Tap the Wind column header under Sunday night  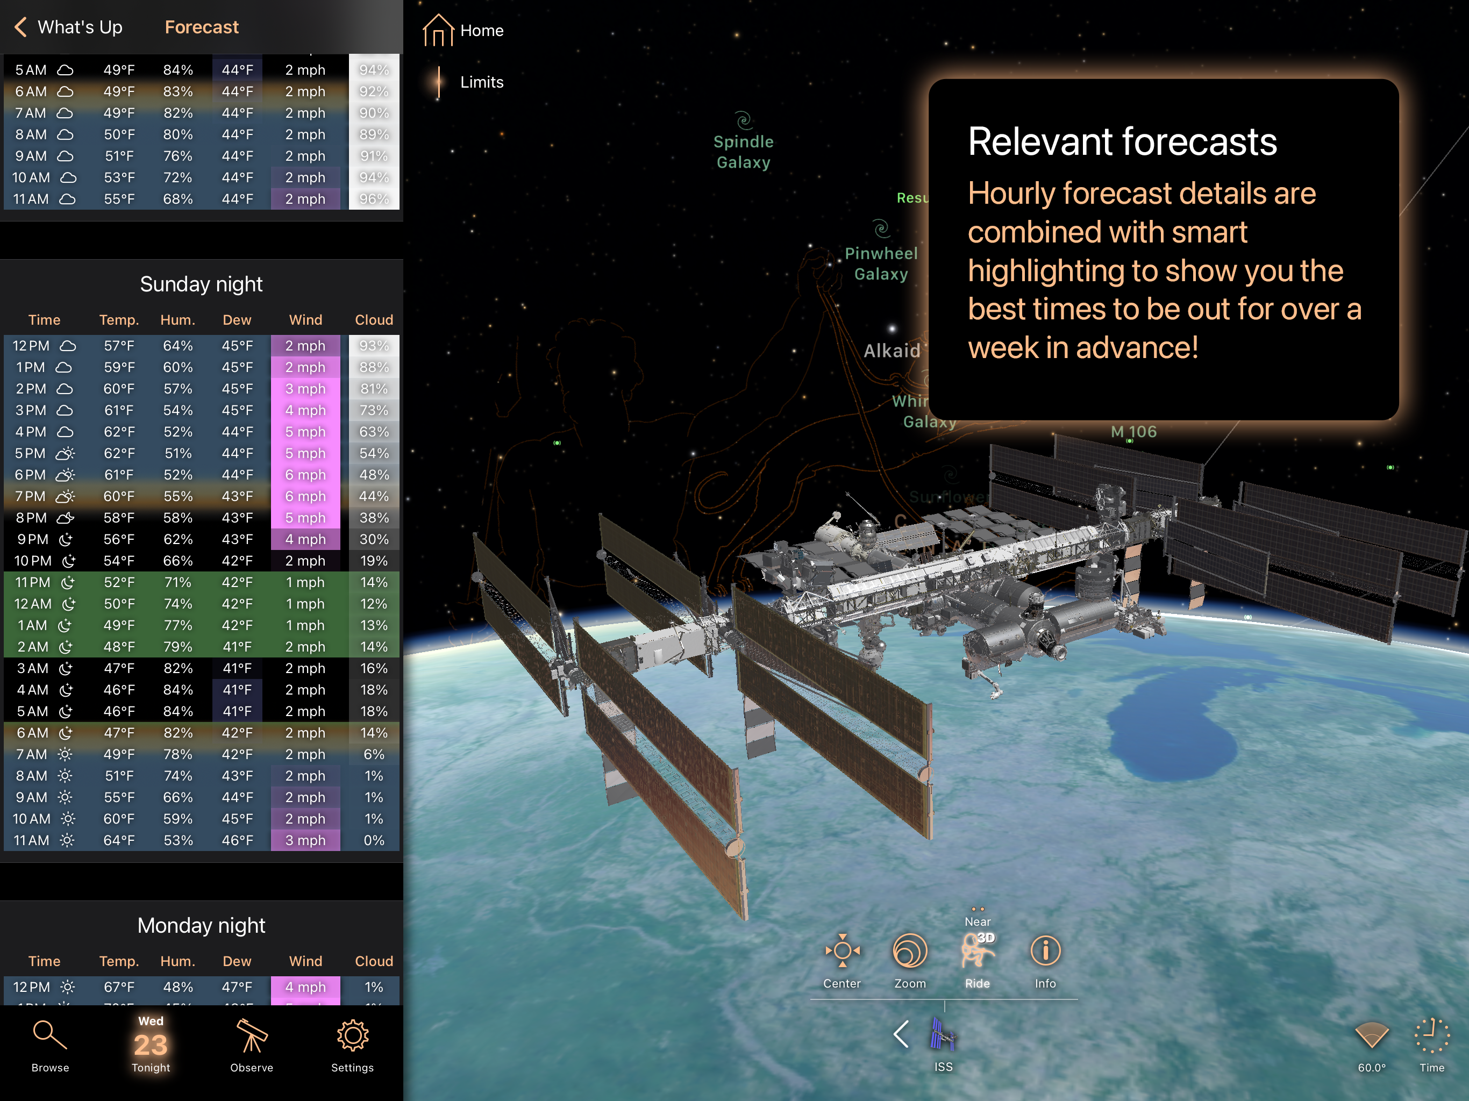tap(305, 319)
